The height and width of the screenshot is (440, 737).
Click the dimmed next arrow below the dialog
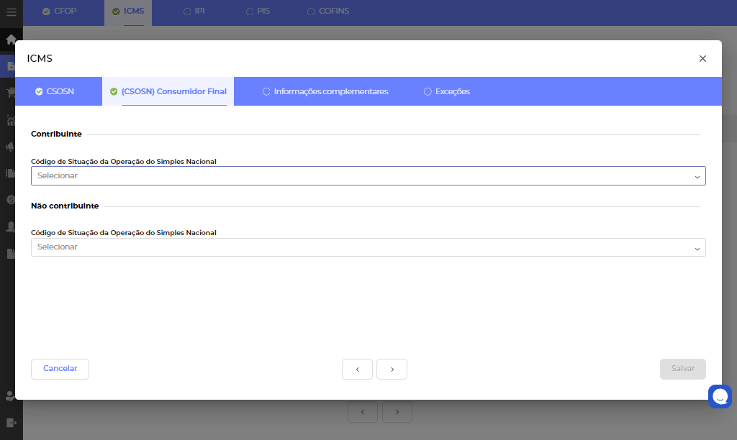tap(397, 412)
